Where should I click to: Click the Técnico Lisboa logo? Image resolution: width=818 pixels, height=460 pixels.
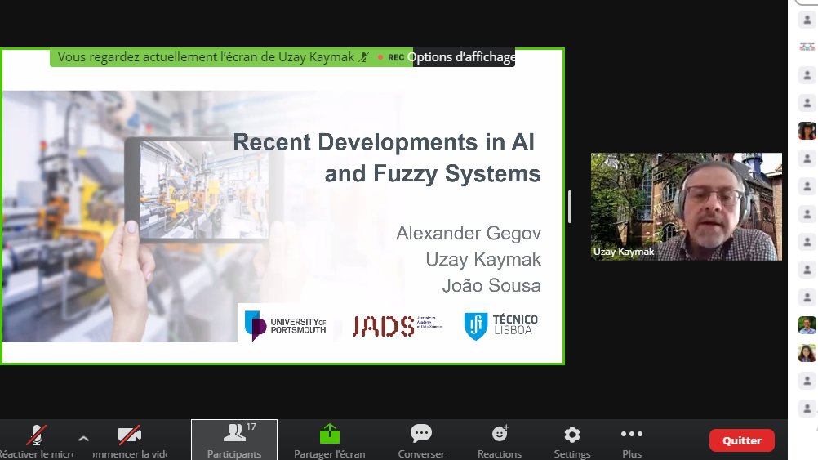coord(500,325)
